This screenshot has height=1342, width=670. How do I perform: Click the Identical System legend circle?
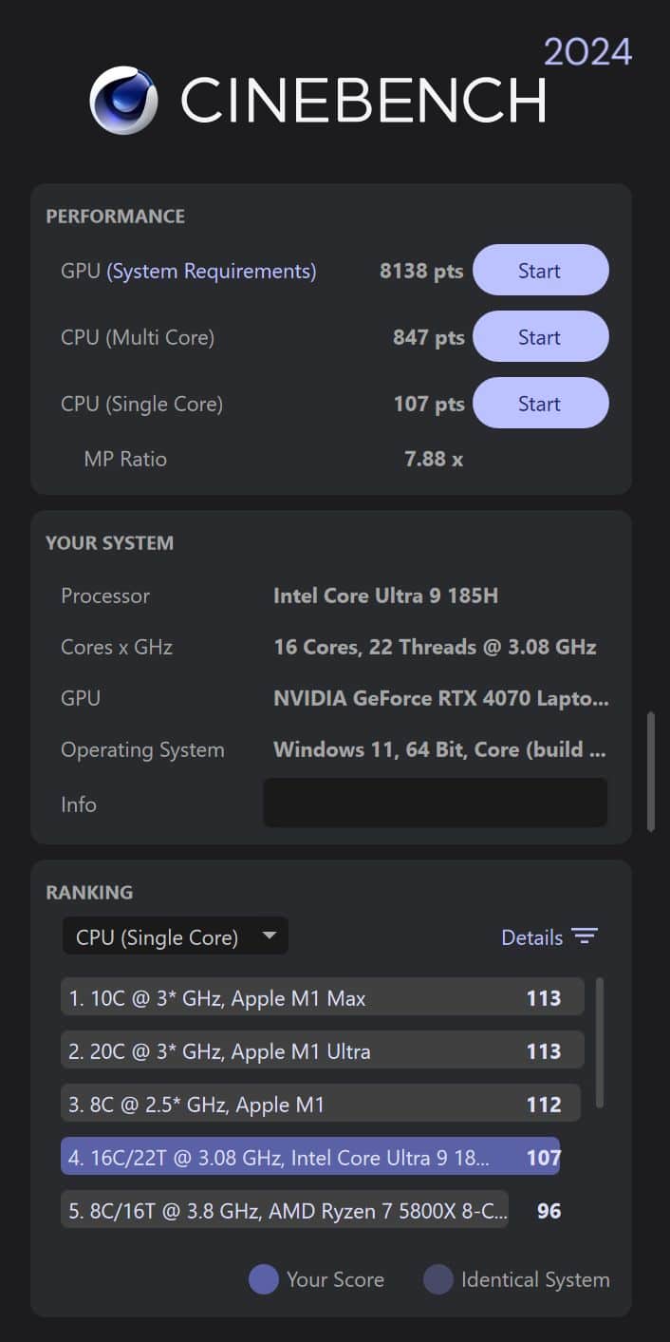(x=437, y=1279)
